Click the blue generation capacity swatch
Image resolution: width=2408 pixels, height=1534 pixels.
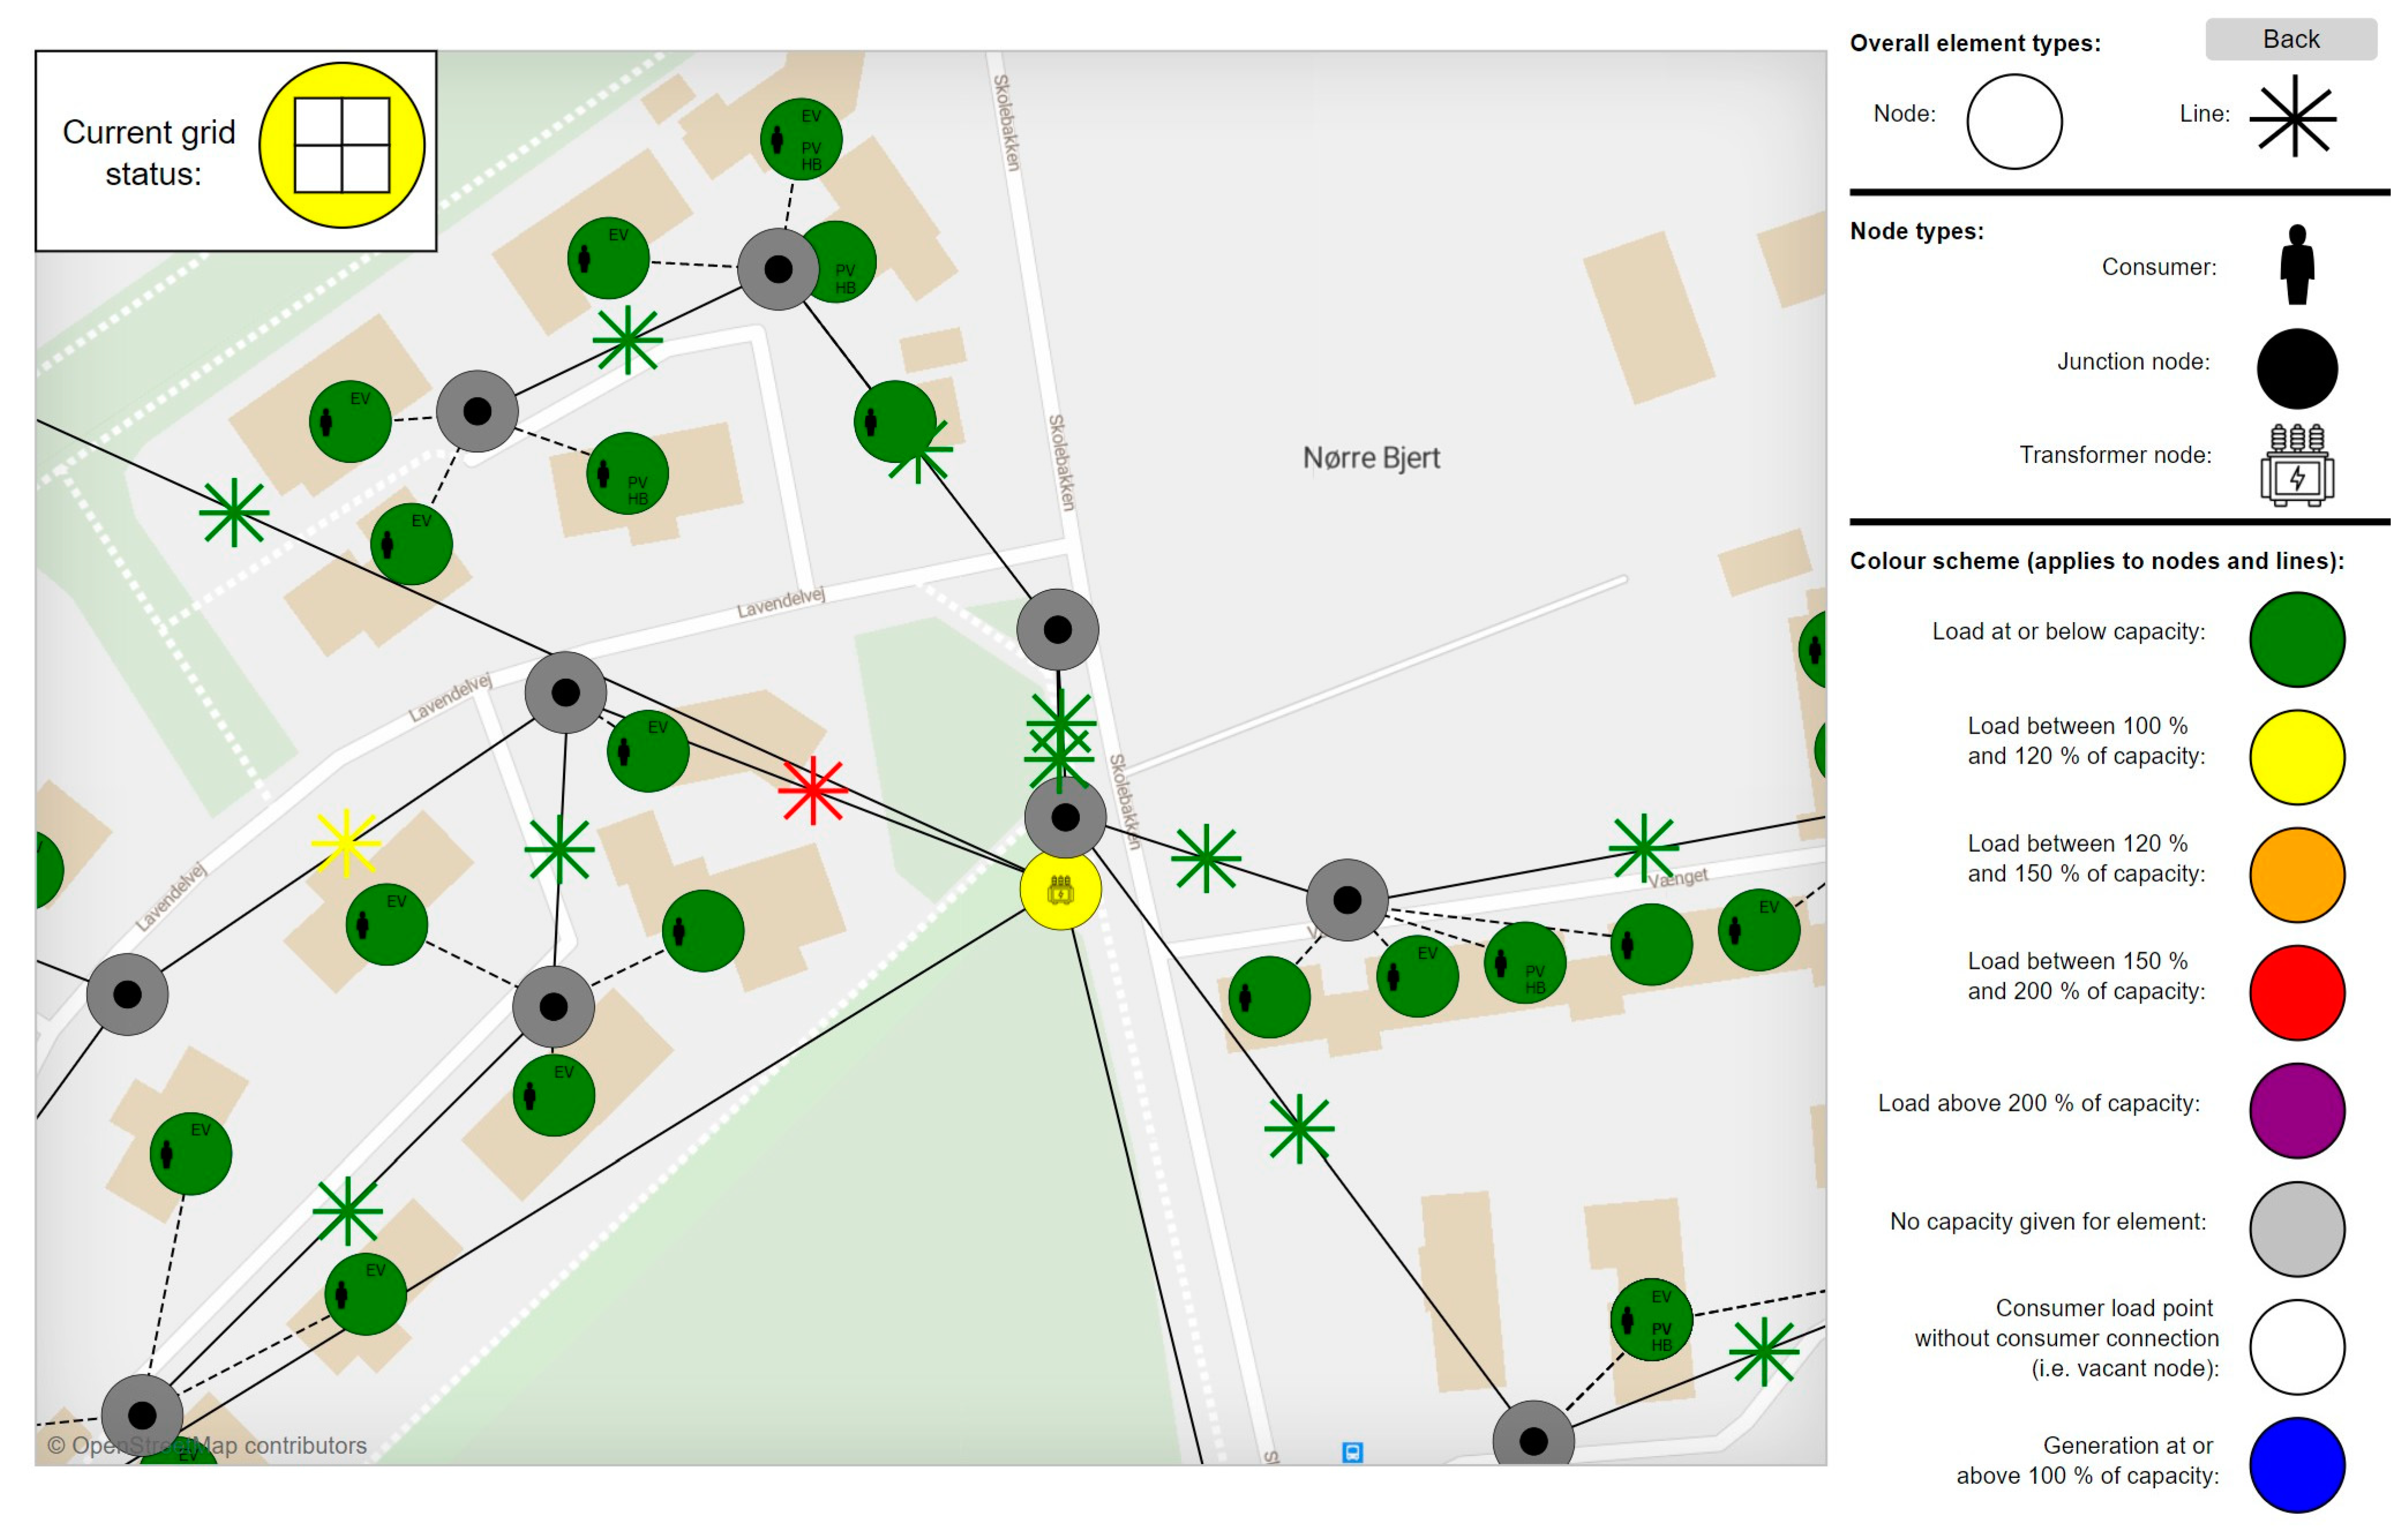pos(2297,1464)
